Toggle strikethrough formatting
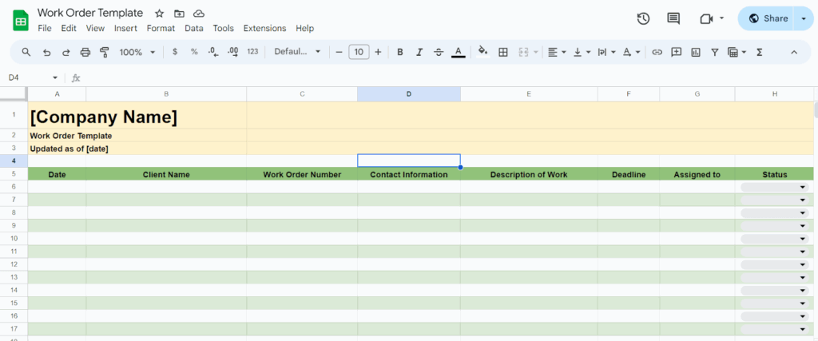 tap(439, 52)
